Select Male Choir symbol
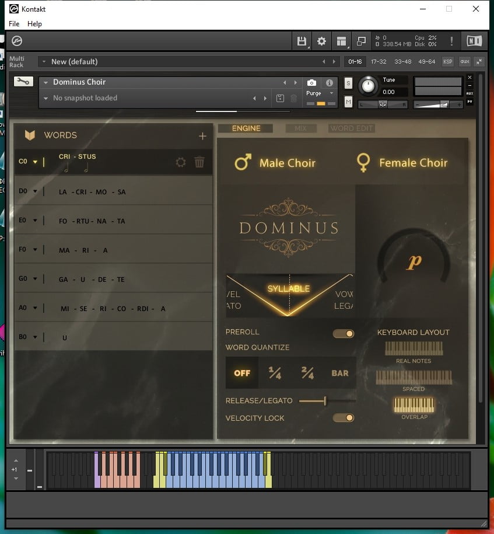 point(243,162)
